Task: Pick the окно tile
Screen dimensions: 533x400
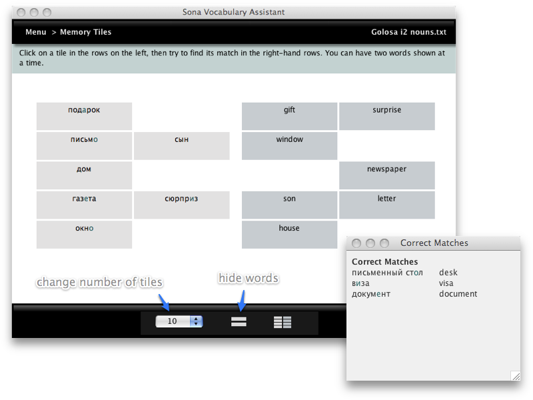Action: pyautogui.click(x=84, y=235)
